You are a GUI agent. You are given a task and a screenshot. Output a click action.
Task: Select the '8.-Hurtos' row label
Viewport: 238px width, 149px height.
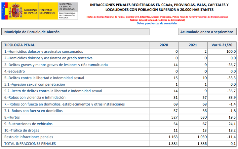tap(12, 117)
